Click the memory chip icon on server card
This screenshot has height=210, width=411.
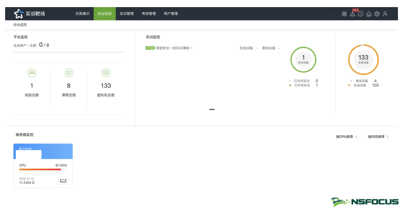coord(63,181)
